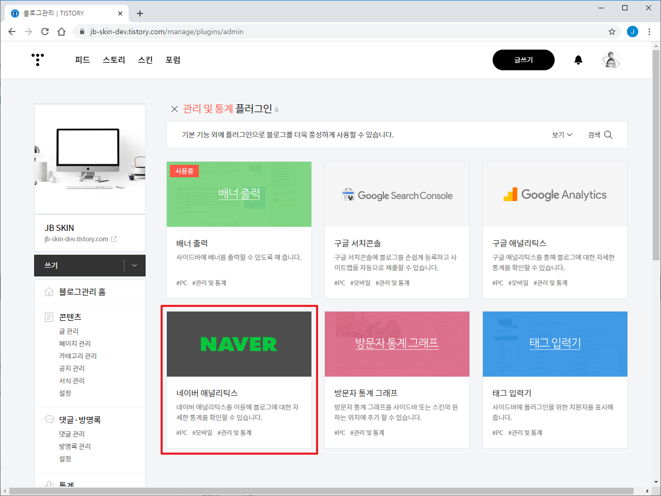Screen dimensions: 661x496
Task: Click the address bar URL
Action: (167, 32)
